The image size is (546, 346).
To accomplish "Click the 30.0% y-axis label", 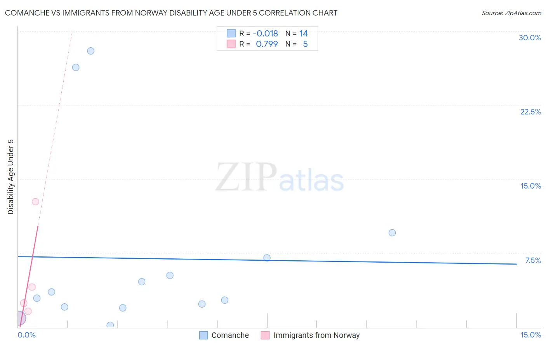I will pyautogui.click(x=530, y=38).
